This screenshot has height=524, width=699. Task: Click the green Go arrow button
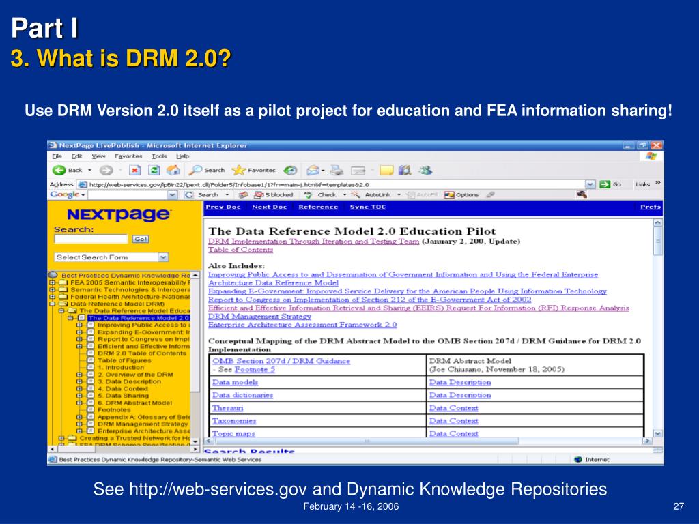coord(605,184)
